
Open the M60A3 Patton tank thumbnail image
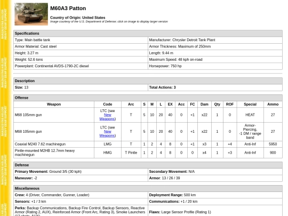click(x=31, y=14)
